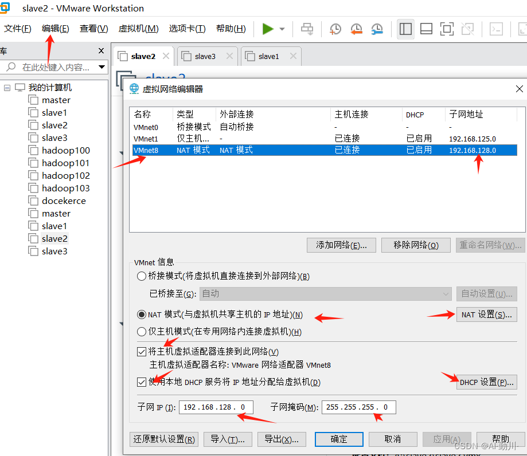Viewport: 527px width, 456px height.
Task: Open the 查看(V) menu
Action: pyautogui.click(x=94, y=29)
